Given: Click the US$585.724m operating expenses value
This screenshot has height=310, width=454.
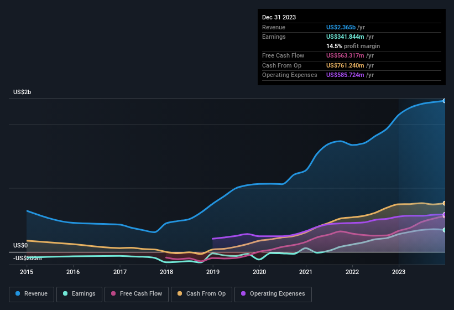Looking at the screenshot, I should pyautogui.click(x=346, y=75).
